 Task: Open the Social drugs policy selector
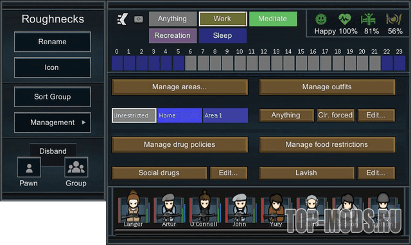[x=159, y=173]
